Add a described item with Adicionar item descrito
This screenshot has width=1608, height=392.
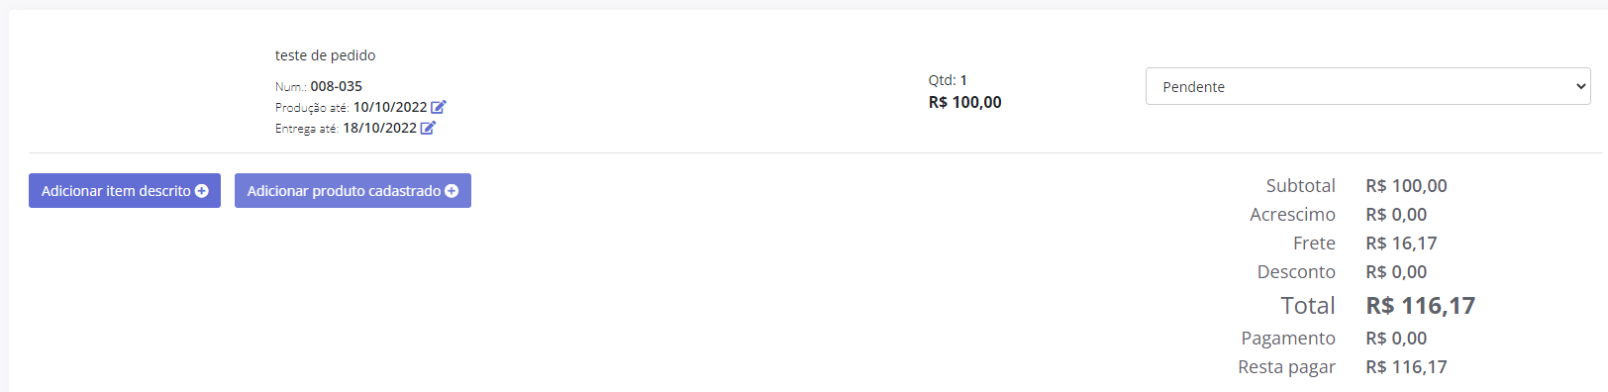(125, 191)
